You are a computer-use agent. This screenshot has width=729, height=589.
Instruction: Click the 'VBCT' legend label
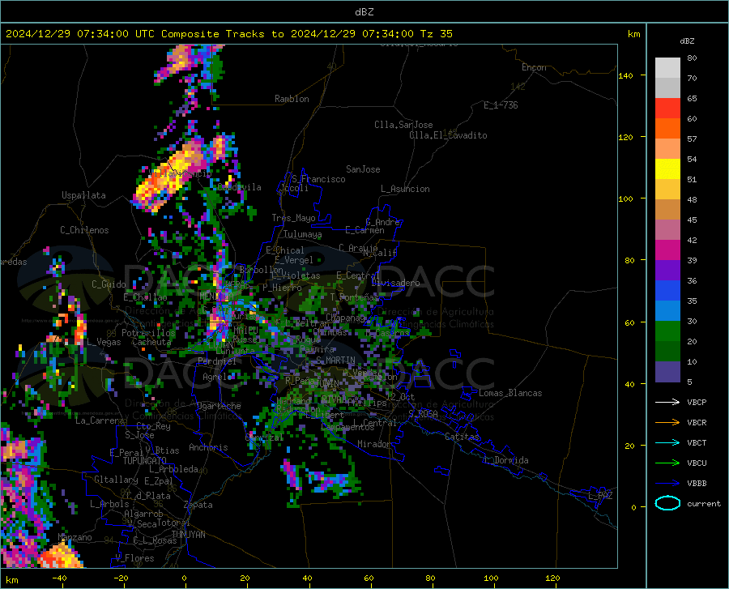pos(697,442)
